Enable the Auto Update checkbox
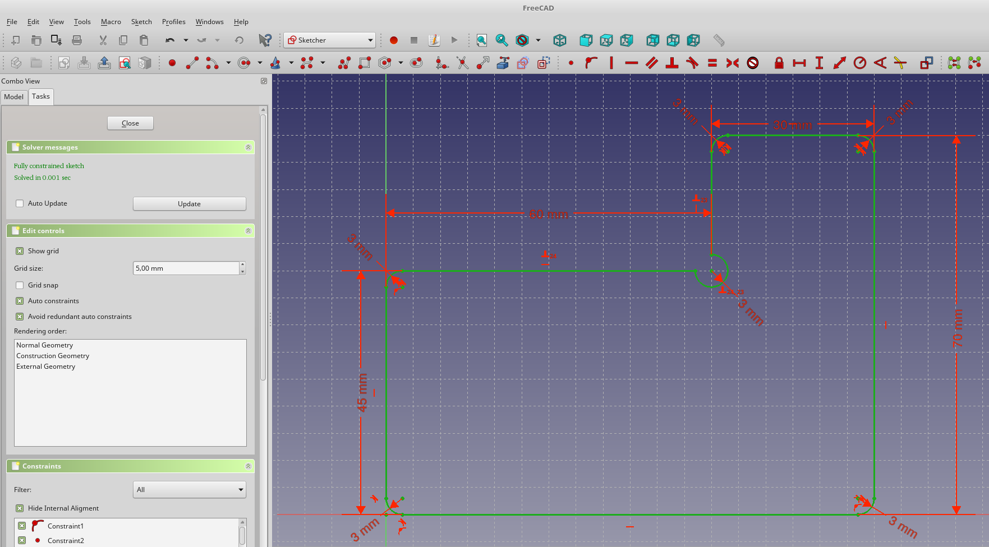Image resolution: width=989 pixels, height=547 pixels. click(20, 203)
